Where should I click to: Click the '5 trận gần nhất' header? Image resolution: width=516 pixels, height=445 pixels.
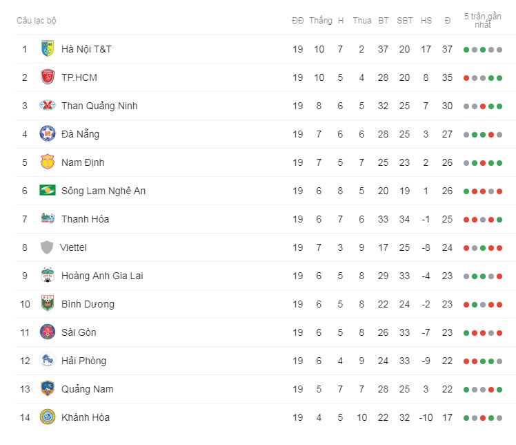482,21
